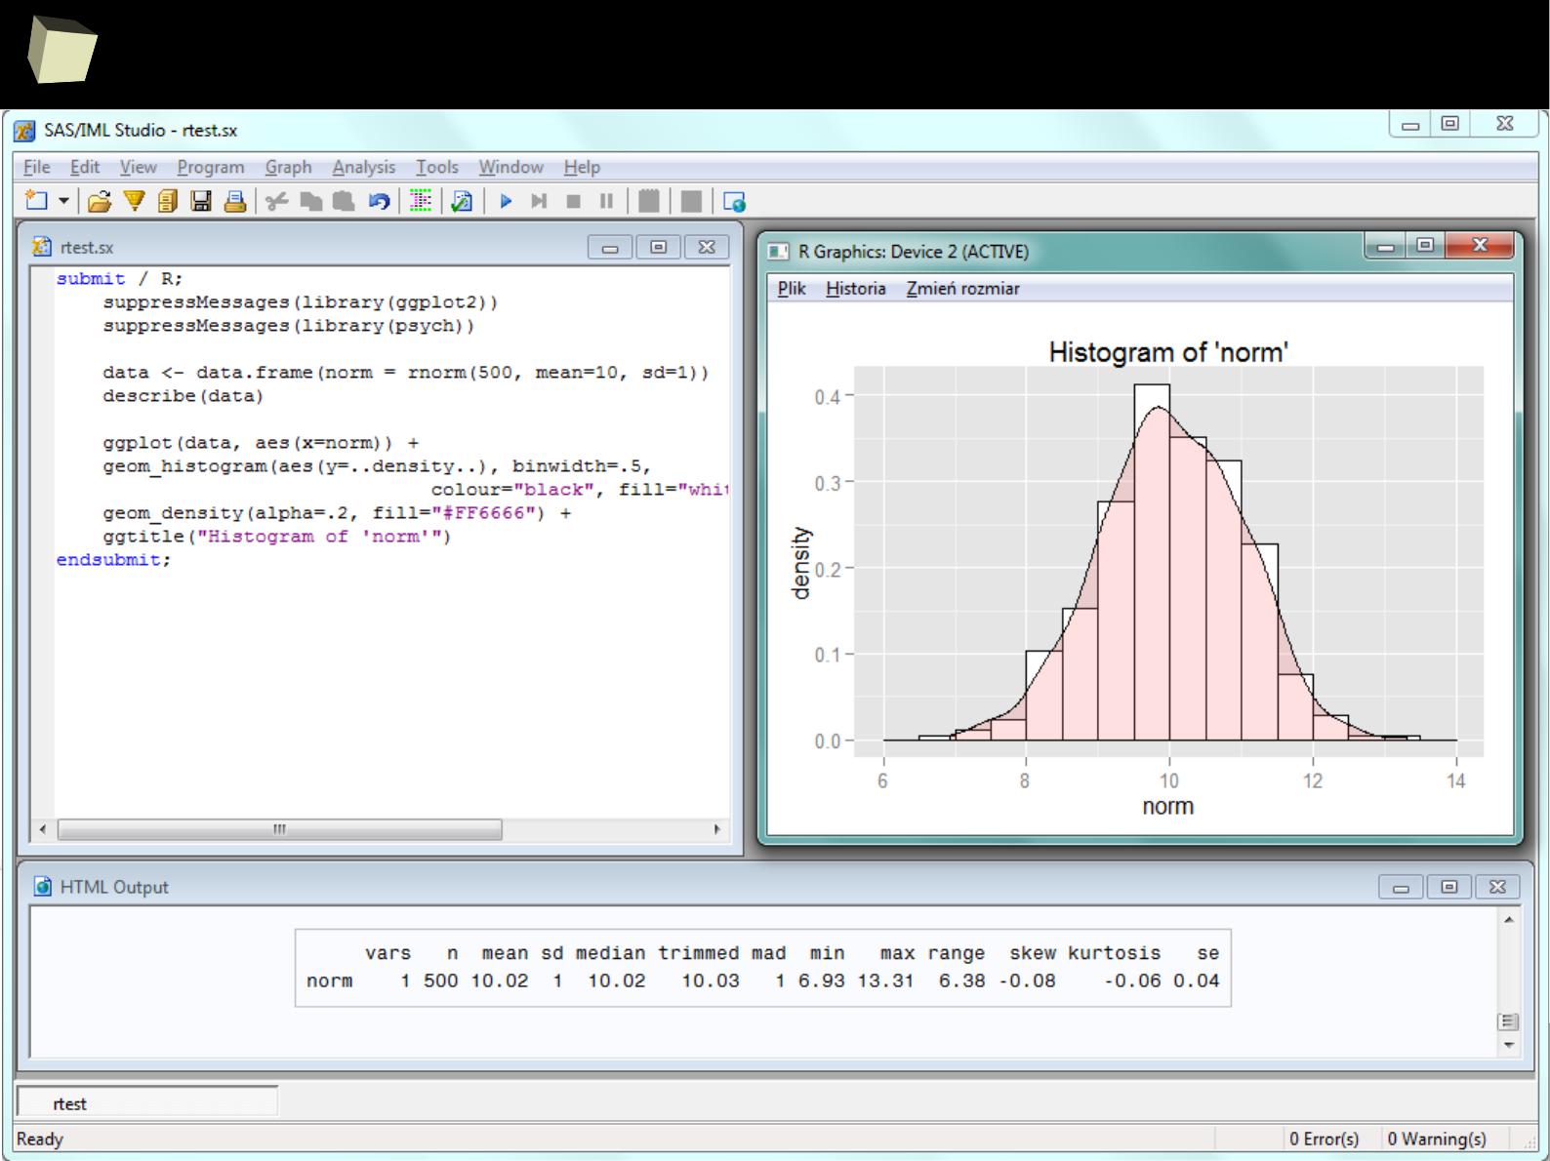Click the Step forward toolbar icon
1550x1161 pixels.
[539, 201]
